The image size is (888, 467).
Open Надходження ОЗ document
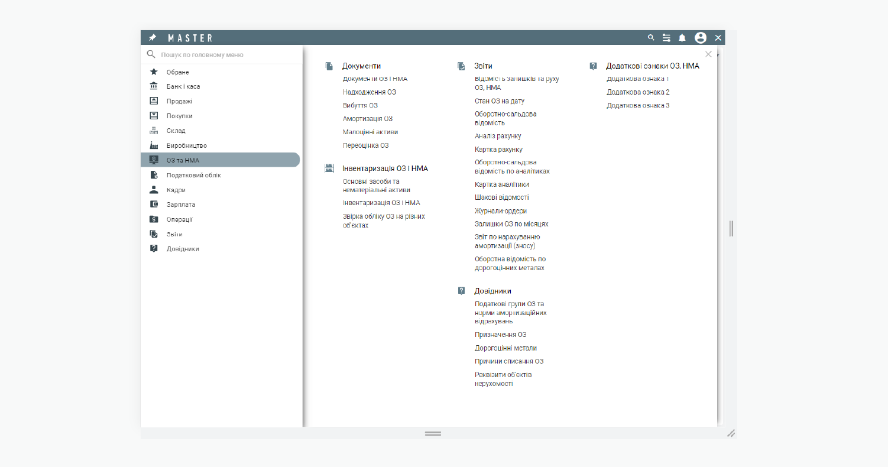(370, 92)
